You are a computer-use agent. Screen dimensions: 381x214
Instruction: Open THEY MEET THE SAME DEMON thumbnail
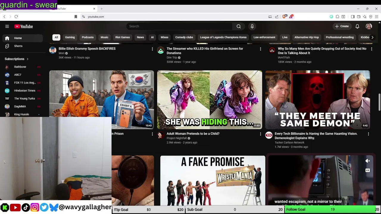(x=318, y=100)
